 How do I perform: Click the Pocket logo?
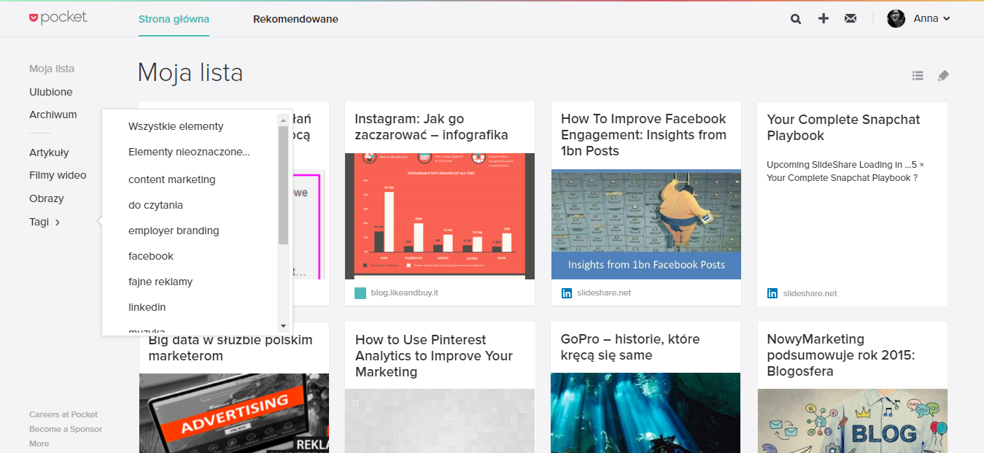[x=58, y=18]
